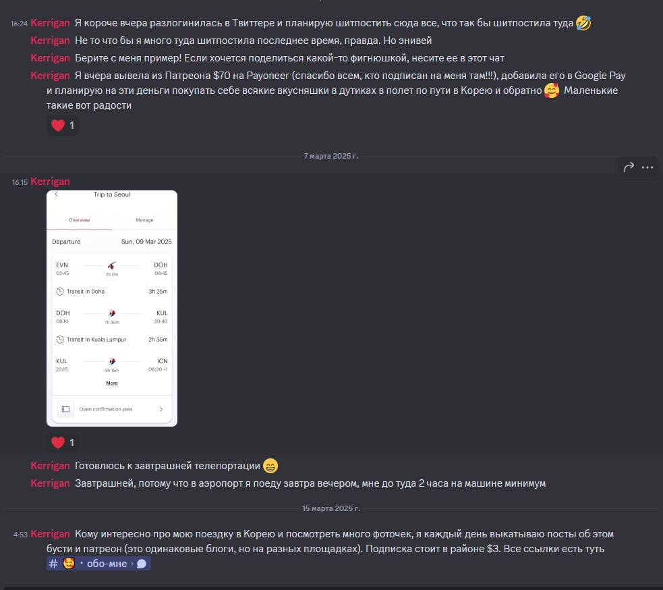The width and height of the screenshot is (663, 590).
Task: Open the обо-мне channel link
Action: [98, 564]
